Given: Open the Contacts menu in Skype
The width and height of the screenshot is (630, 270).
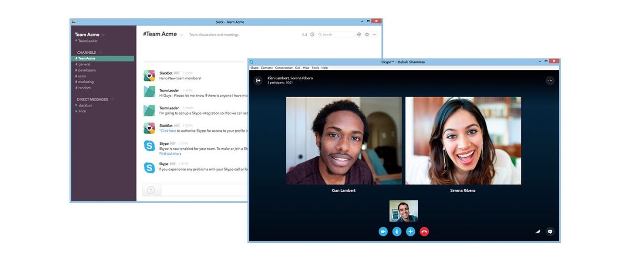Looking at the screenshot, I should 267,67.
